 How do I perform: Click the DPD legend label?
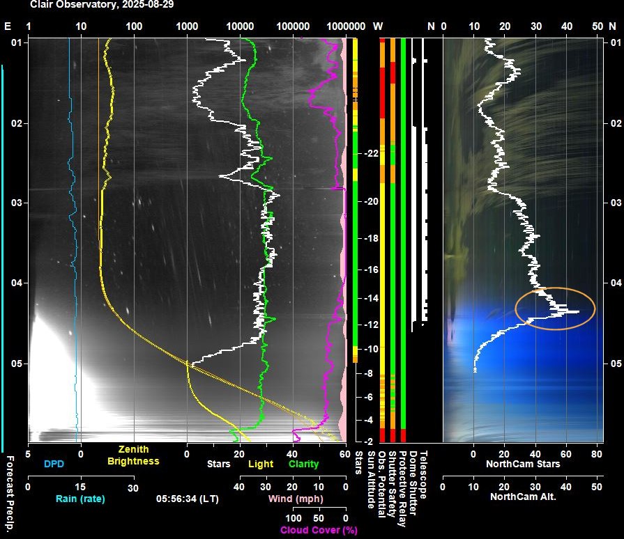coord(54,464)
